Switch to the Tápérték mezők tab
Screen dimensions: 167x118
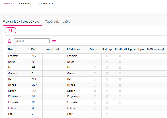click(58, 22)
